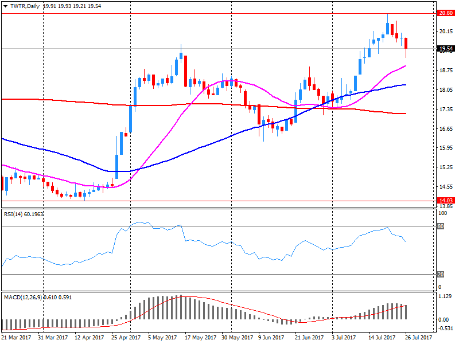459x344 pixels.
Task: Click the RSI scale value 100
Action: click(x=442, y=213)
